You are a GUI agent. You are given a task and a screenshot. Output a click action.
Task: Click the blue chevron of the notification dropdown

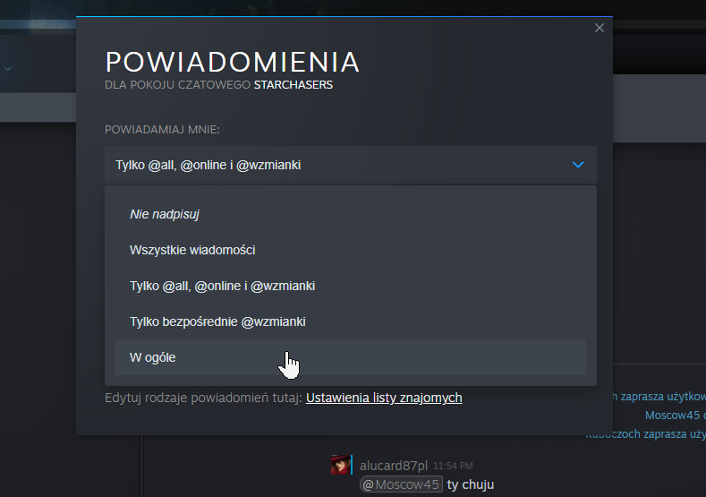578,165
